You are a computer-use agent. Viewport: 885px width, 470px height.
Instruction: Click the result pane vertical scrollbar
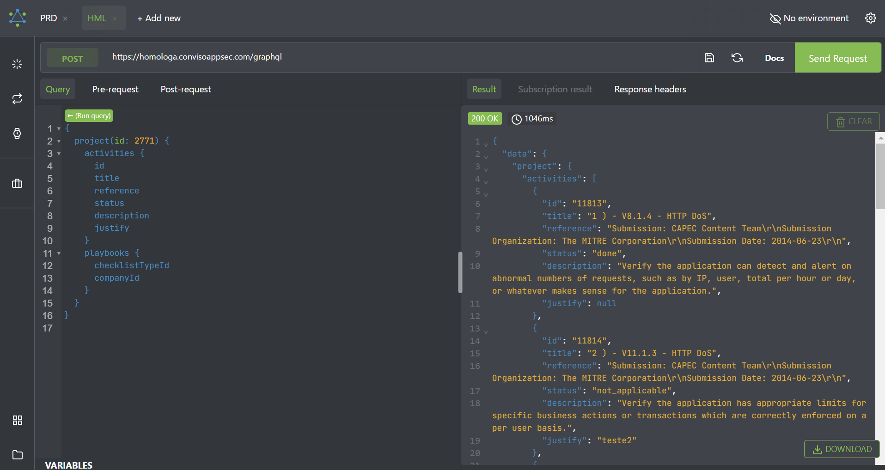[x=880, y=175]
